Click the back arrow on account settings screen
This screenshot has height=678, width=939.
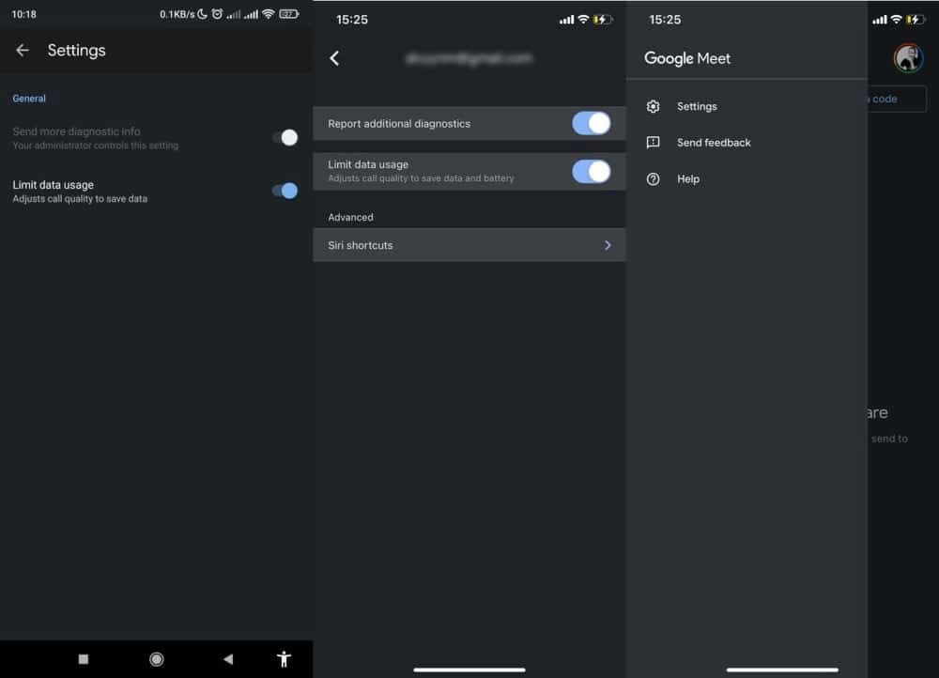335,57
